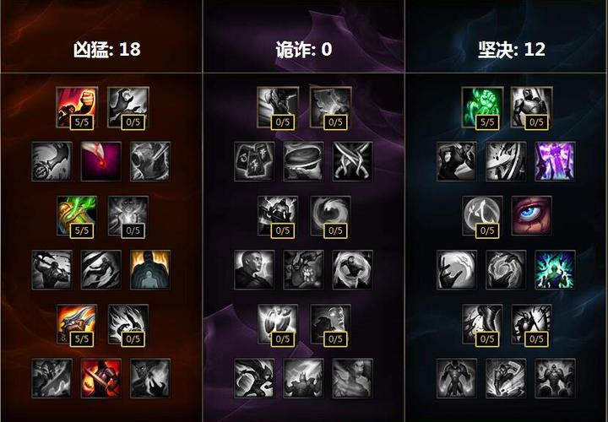
Task: Select the green glowing hand Recovery mastery
Action: (482, 107)
